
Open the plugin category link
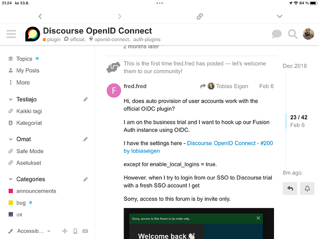click(52, 39)
